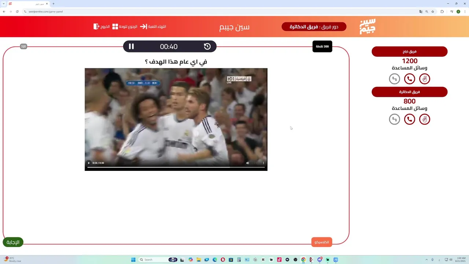Open Microsoft Edge from the taskbar
Image resolution: width=469 pixels, height=264 pixels.
pyautogui.click(x=215, y=260)
